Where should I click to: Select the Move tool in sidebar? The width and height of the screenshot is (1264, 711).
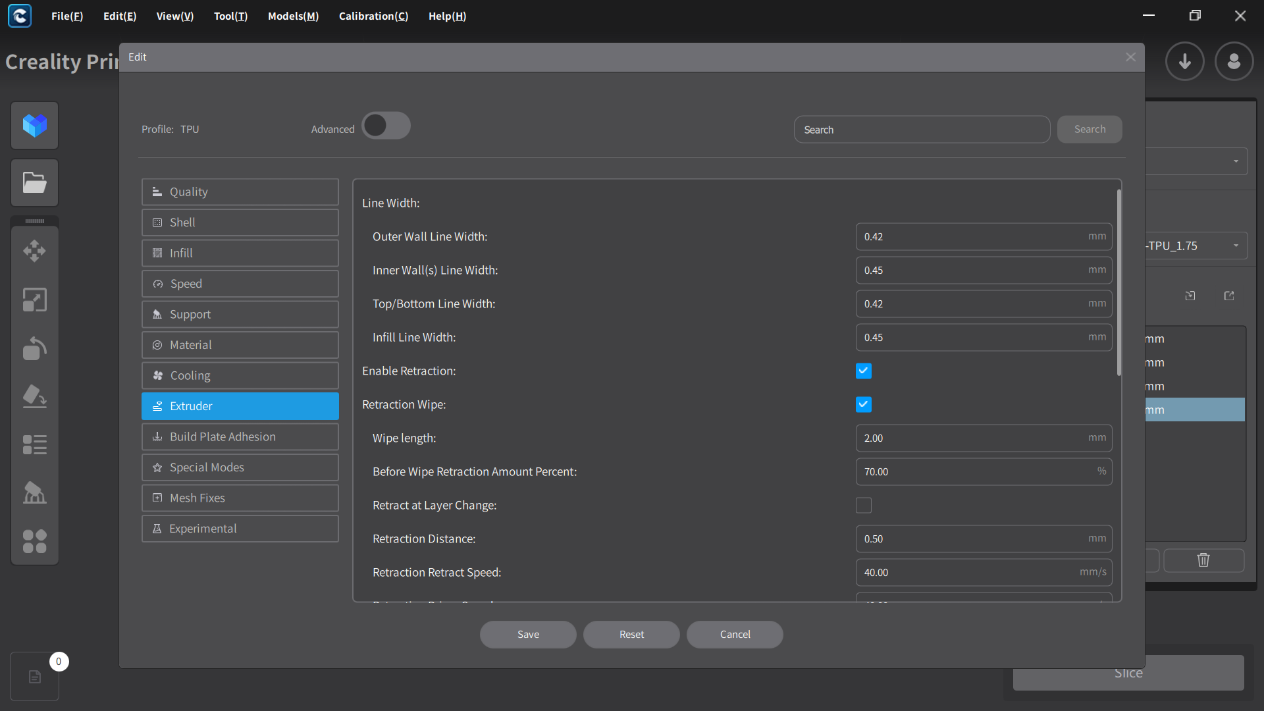(35, 251)
